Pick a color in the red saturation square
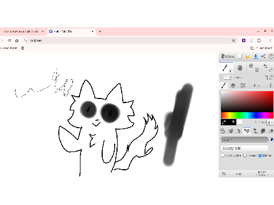This screenshot has height=205, width=274. pyautogui.click(x=247, y=101)
